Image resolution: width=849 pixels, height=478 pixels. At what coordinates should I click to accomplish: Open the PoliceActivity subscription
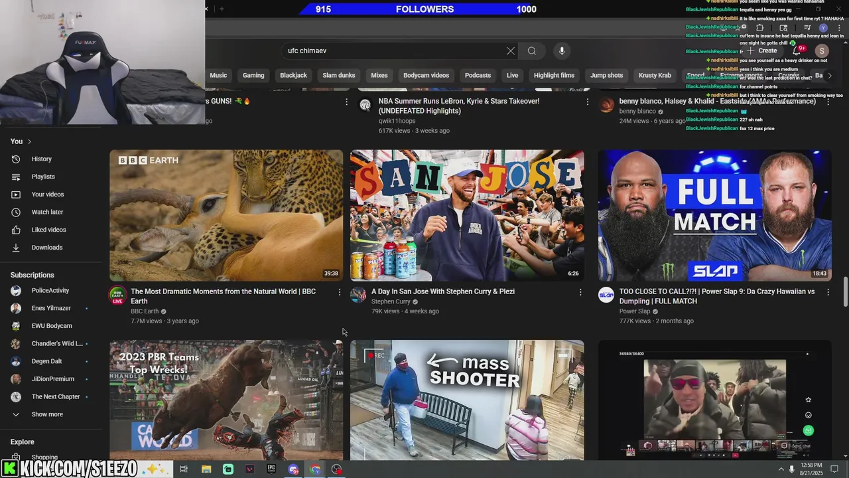[x=50, y=291]
